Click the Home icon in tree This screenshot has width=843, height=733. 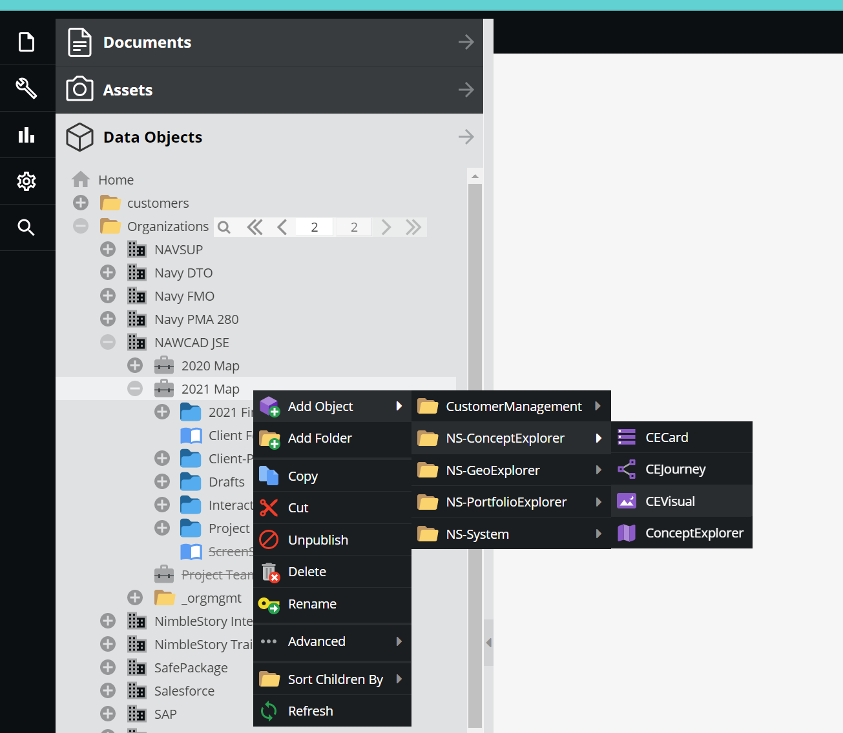pyautogui.click(x=81, y=179)
